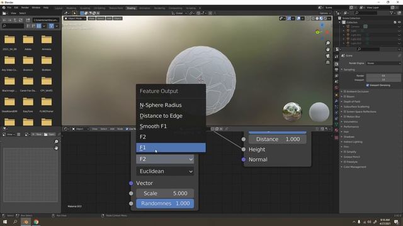Enable material preview viewport shading
Image resolution: width=403 pixels, height=226 pixels.
[x=321, y=18]
